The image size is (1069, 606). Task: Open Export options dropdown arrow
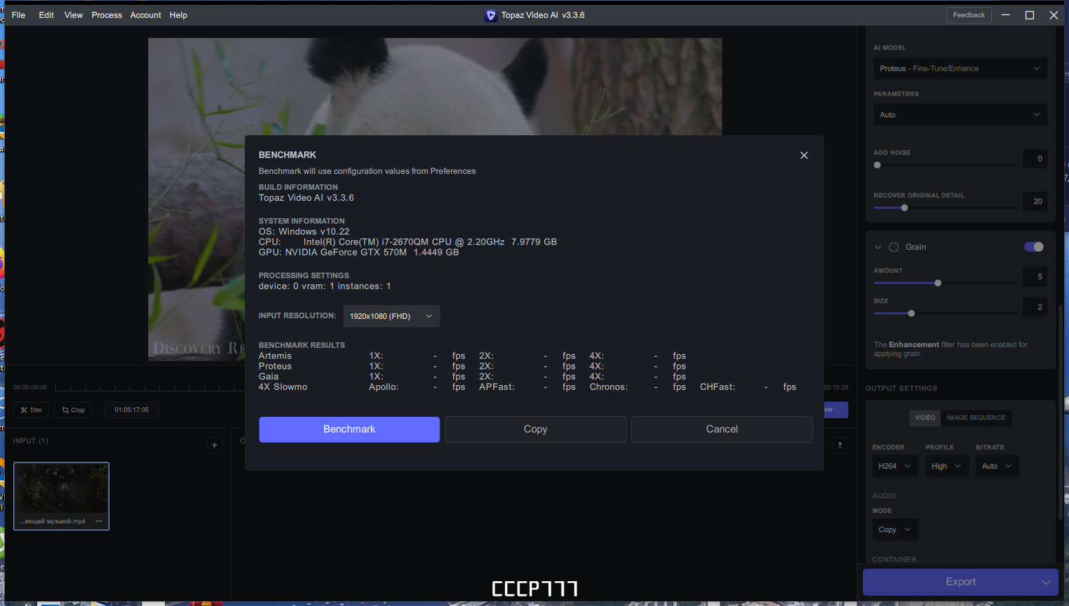point(1046,582)
